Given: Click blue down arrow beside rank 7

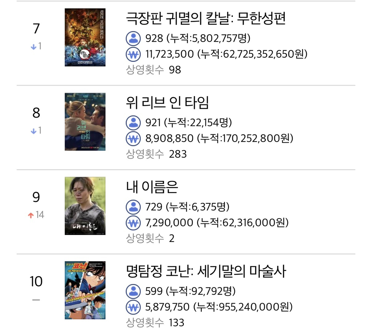Looking at the screenshot, I should [33, 47].
